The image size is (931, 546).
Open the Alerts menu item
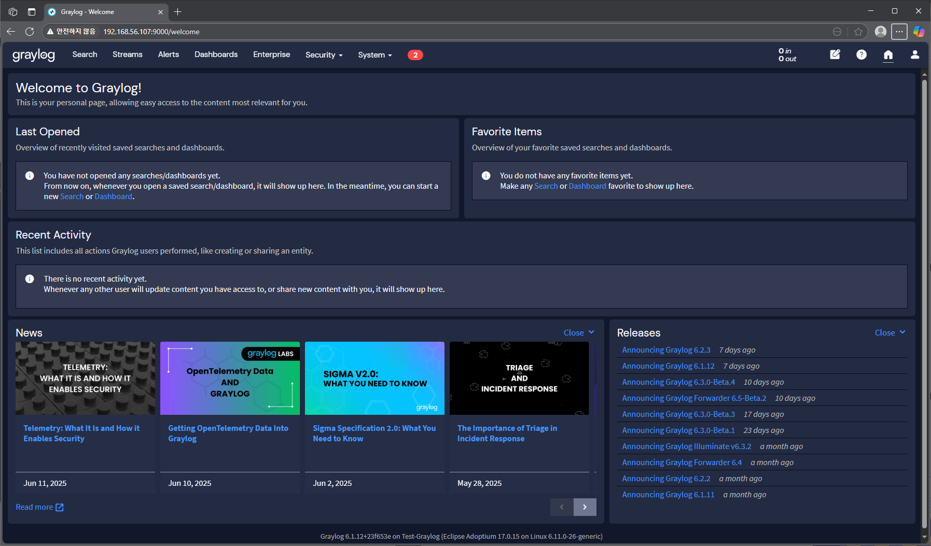(169, 54)
